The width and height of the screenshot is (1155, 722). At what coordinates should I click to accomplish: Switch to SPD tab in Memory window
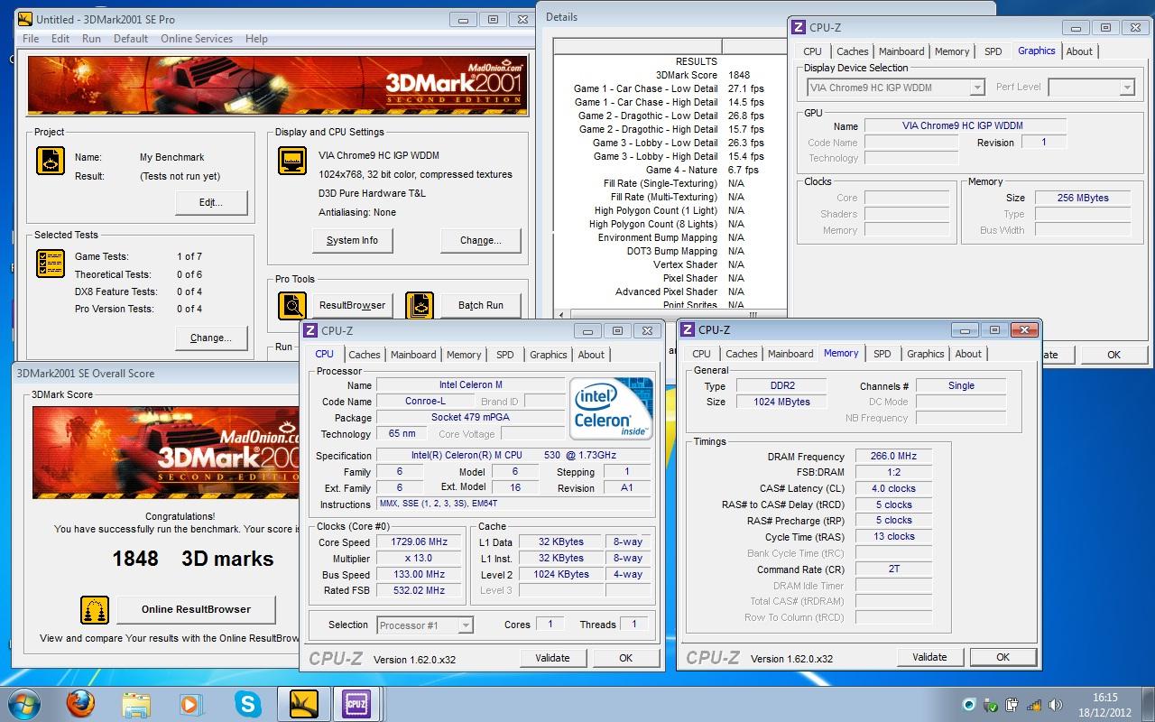pos(882,354)
